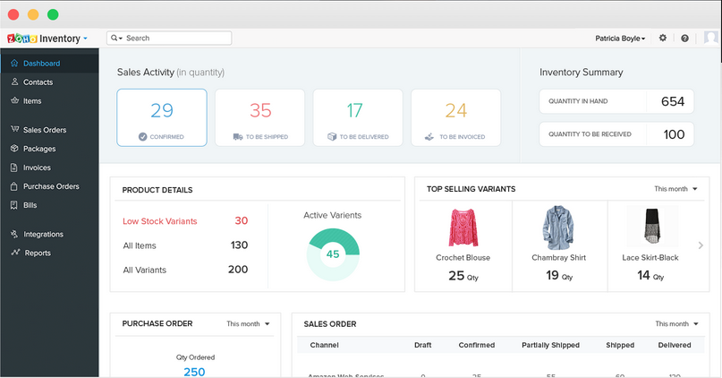
Task: Open Purchase Orders section
Action: [49, 186]
